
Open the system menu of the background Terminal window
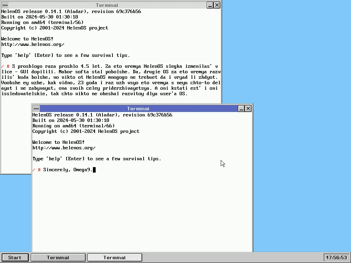click(5, 5)
